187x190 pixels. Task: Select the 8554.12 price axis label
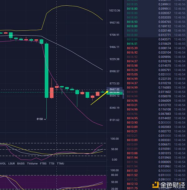[x=114, y=96]
